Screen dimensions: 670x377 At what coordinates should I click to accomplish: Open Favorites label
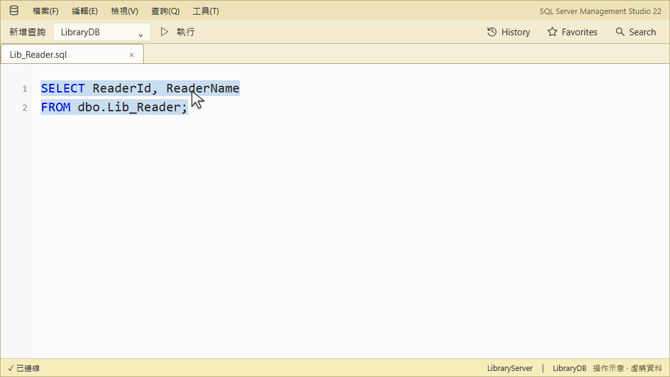point(579,32)
